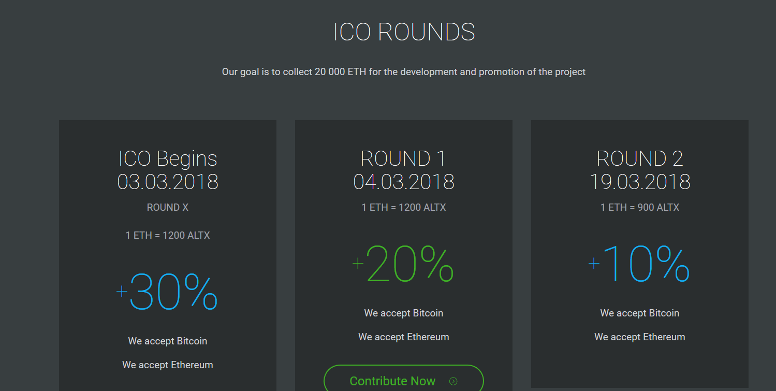The width and height of the screenshot is (776, 391).
Task: Click the ROUND 2 19.03.2018 title
Action: pos(640,170)
